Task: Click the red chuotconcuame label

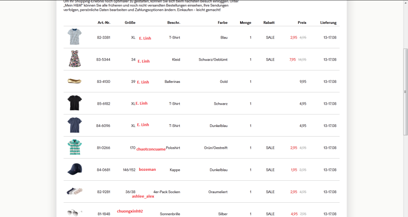Action: tap(151, 149)
